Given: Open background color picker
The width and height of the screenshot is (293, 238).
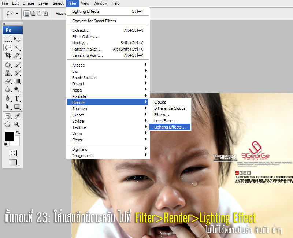Looking at the screenshot, I should (x=16, y=142).
